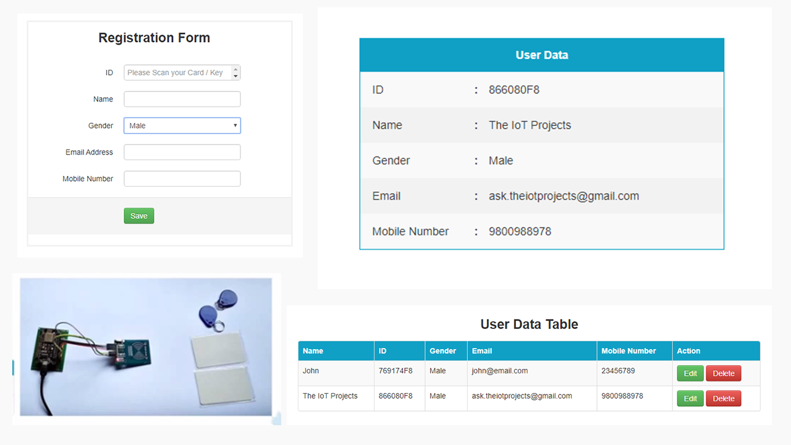Click the Gender column header in table
Screen dimensions: 791x445
[442, 351]
